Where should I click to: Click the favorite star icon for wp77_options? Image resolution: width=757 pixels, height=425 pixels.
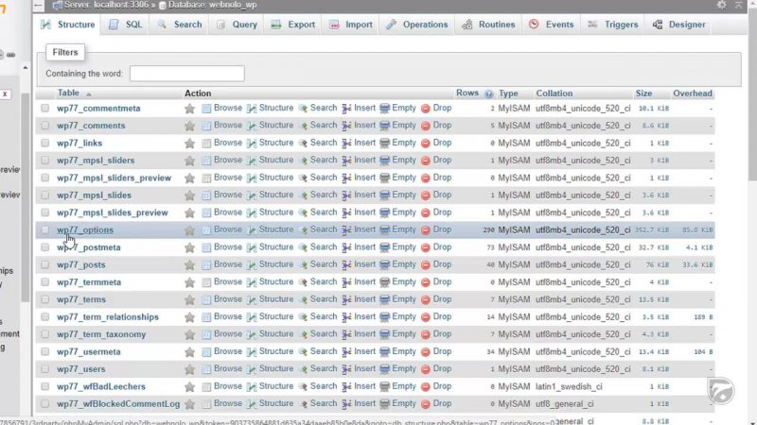point(189,229)
